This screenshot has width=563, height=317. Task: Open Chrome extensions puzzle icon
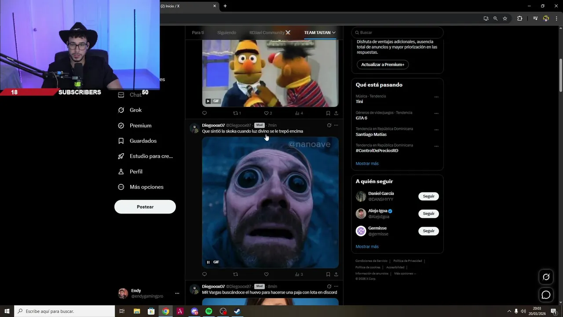pos(520,18)
